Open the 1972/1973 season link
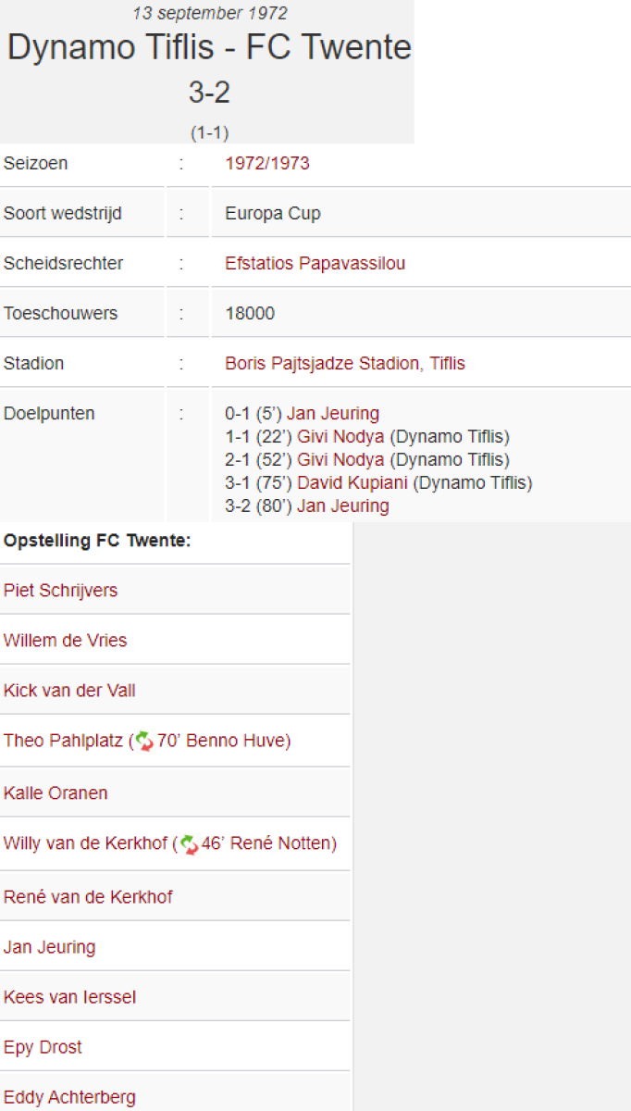 [x=266, y=164]
